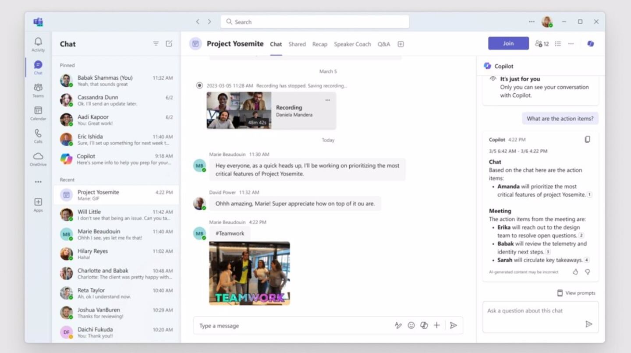Viewport: 631px width, 353px height.
Task: Open the emoji picker
Action: pos(411,325)
